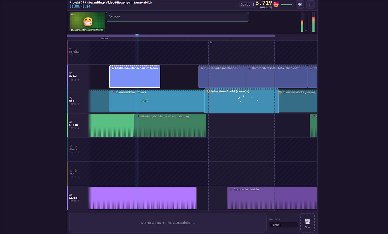Click the lock icon on A3 SFX track
This screenshot has width=388, height=234.
(x=75, y=170)
